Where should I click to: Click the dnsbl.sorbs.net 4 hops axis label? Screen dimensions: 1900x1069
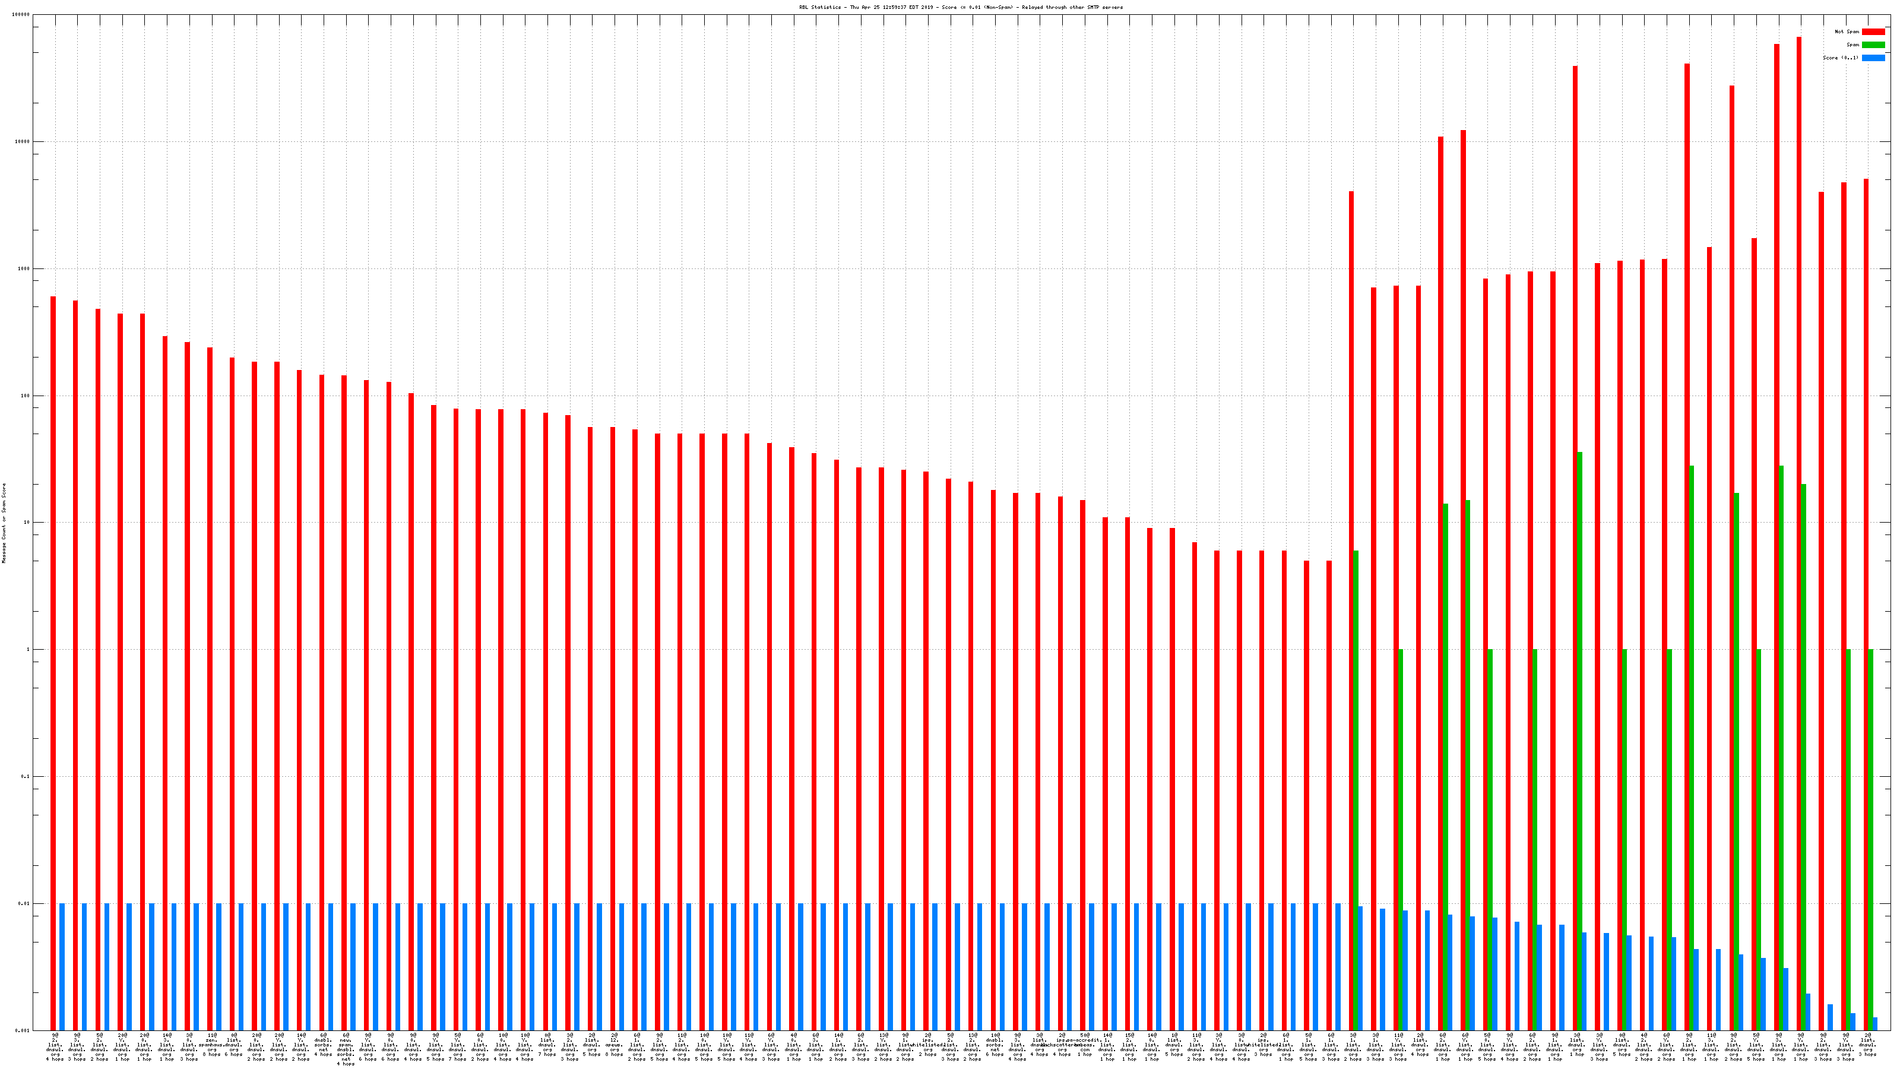tap(323, 1046)
